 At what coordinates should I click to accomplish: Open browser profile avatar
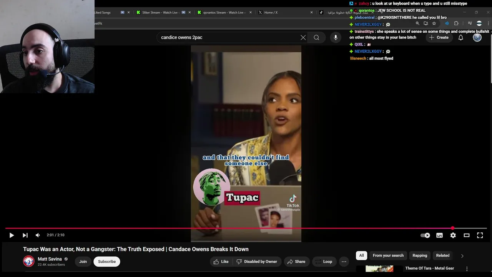479,23
